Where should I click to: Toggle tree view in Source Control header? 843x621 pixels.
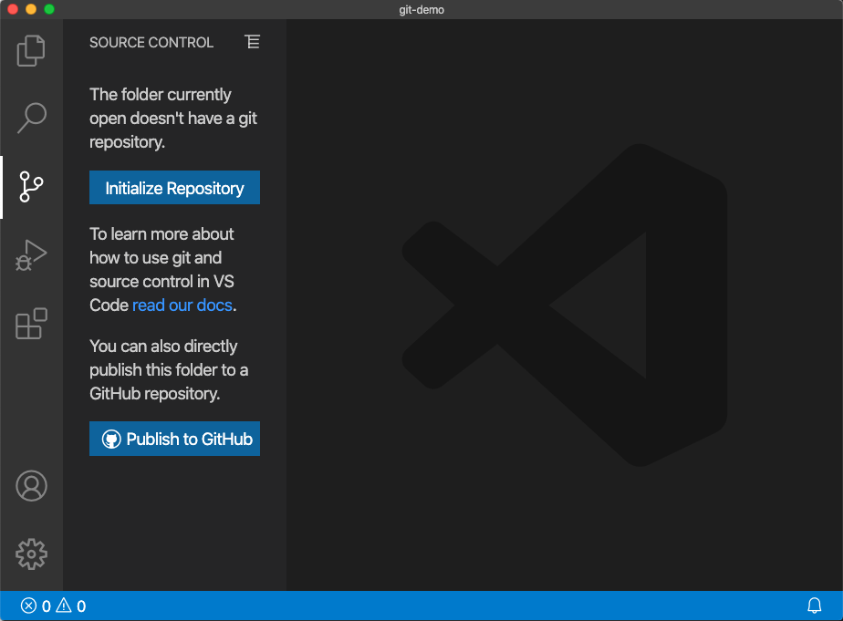pyautogui.click(x=253, y=42)
